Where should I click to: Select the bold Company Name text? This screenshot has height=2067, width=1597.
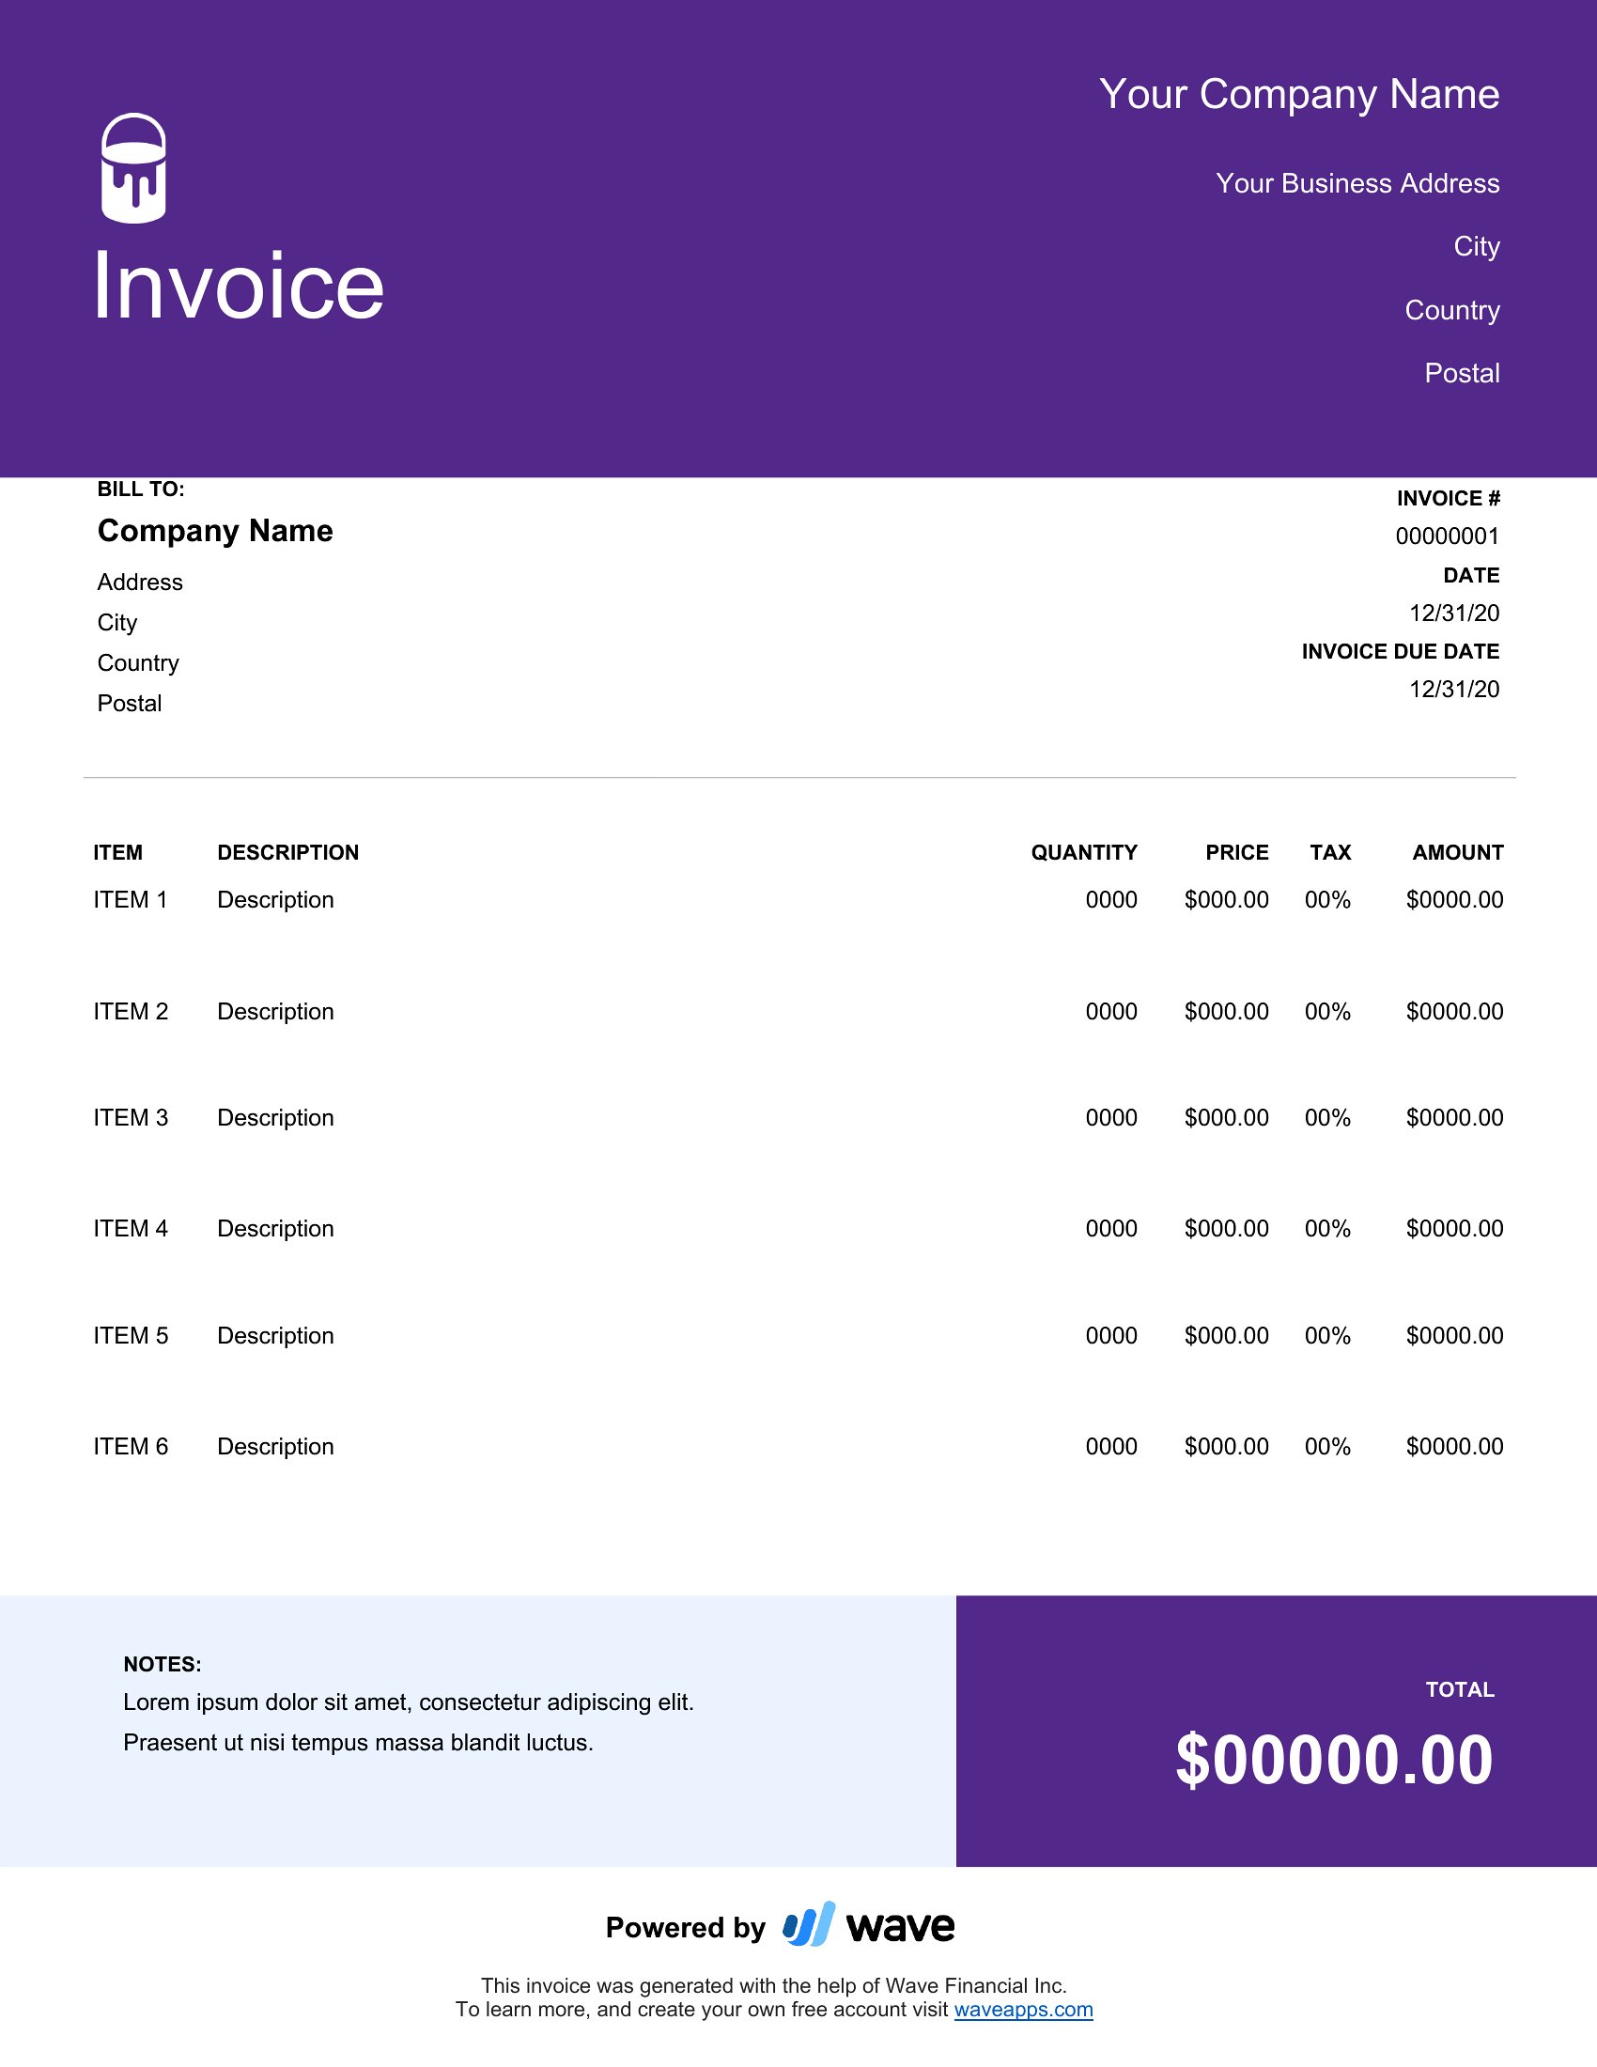[x=215, y=531]
